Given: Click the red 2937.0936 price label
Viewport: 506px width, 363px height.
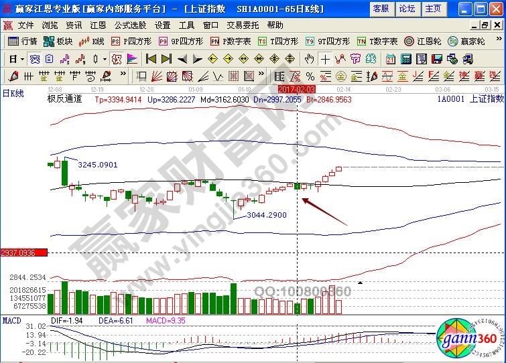Looking at the screenshot, I should (23, 252).
